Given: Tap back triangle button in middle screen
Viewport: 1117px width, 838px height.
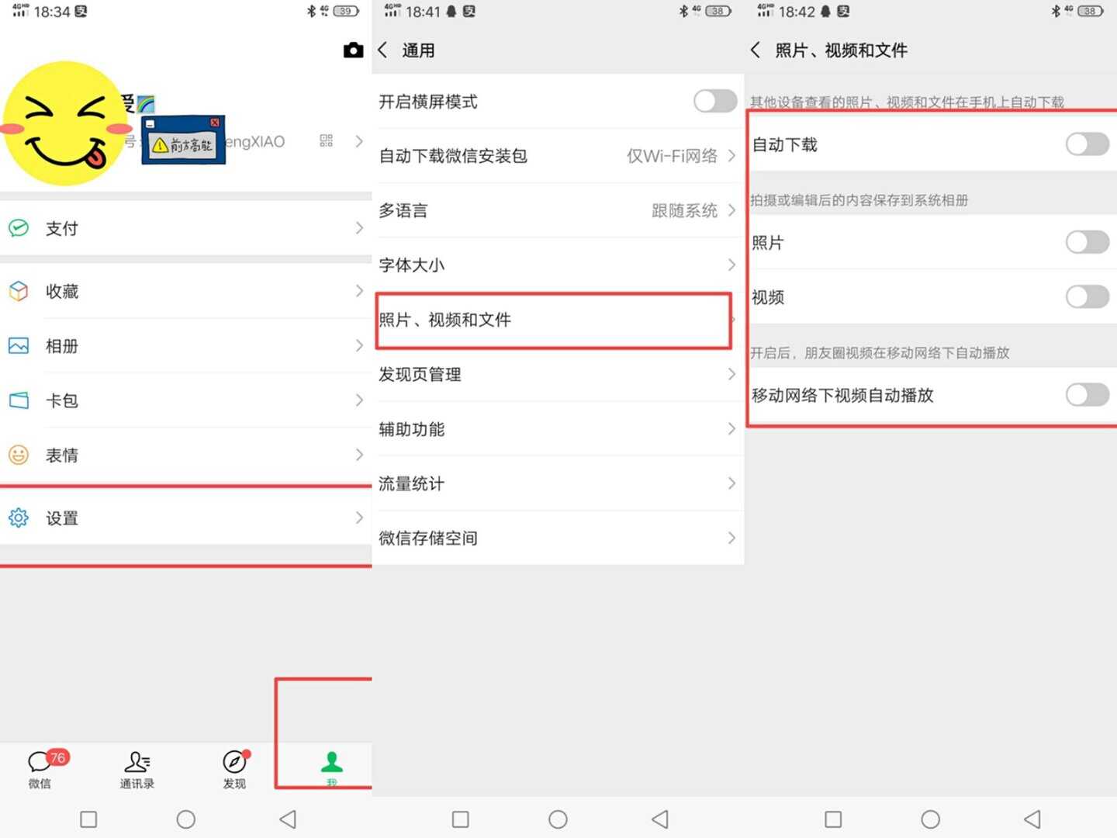Looking at the screenshot, I should [x=660, y=819].
